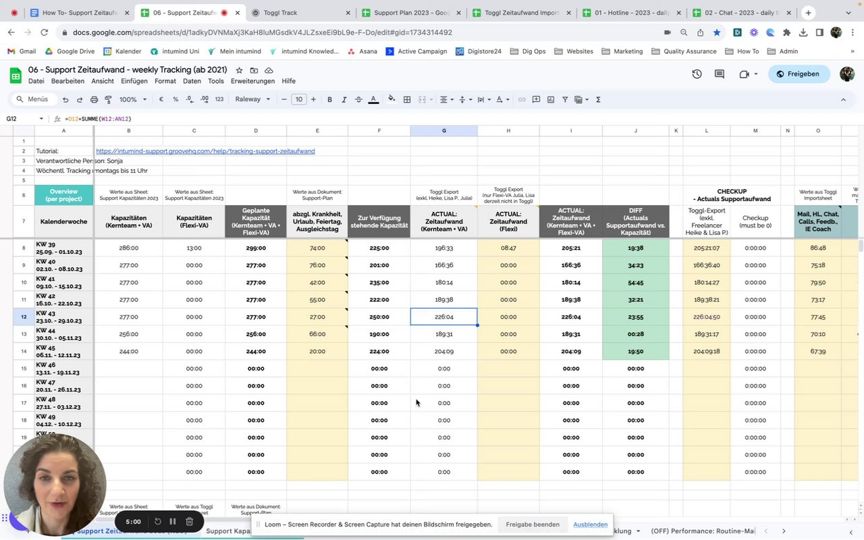This screenshot has height=540, width=864.
Task: Click the font size field
Action: [298, 99]
